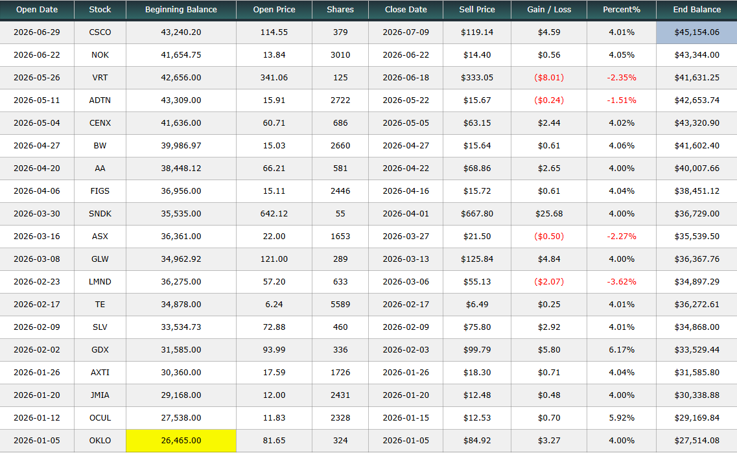The image size is (737, 453).
Task: Click the Stock column header
Action: (100, 10)
